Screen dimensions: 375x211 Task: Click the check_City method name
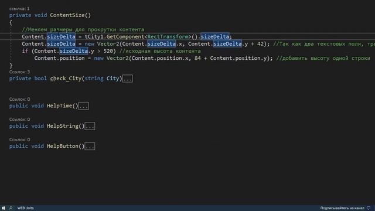66,79
